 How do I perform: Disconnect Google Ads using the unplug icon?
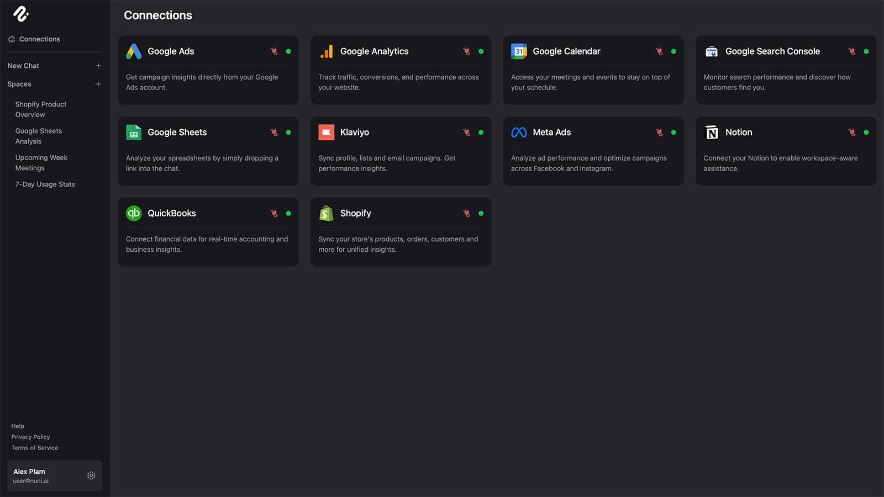(274, 51)
